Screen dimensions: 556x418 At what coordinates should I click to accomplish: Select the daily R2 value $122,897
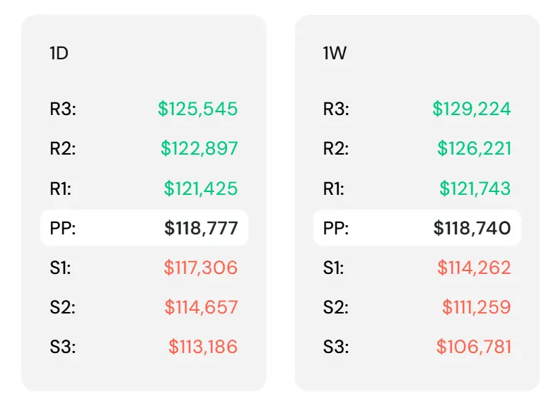coord(199,148)
